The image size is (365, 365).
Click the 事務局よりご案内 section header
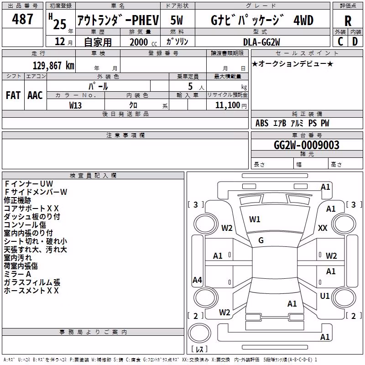(93, 332)
